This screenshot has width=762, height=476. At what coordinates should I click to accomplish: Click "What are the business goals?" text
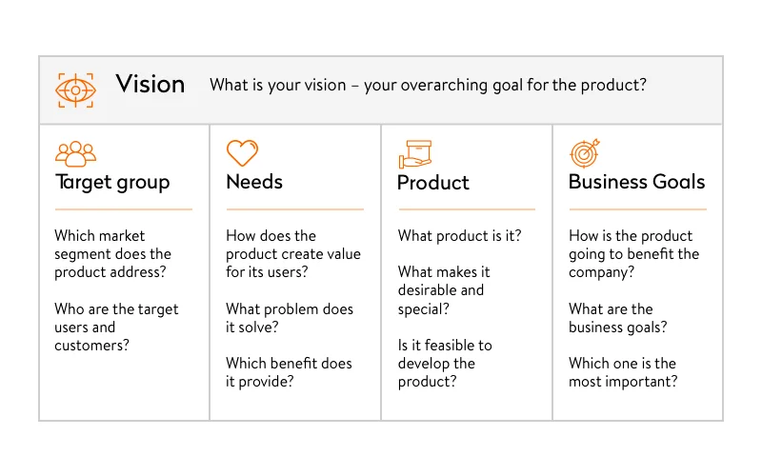click(x=617, y=318)
